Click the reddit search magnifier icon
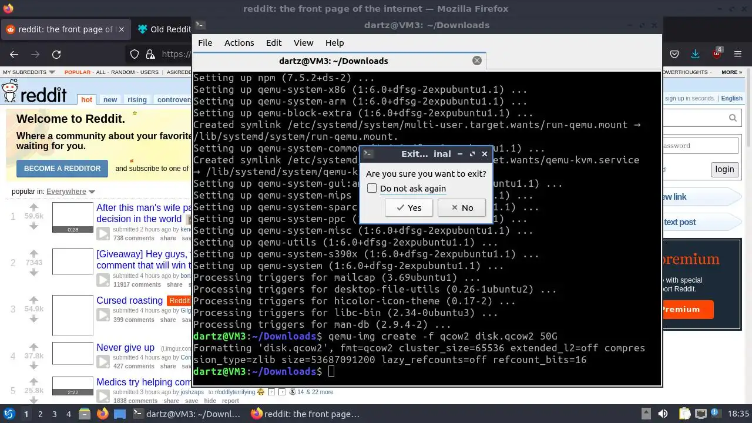 click(733, 118)
